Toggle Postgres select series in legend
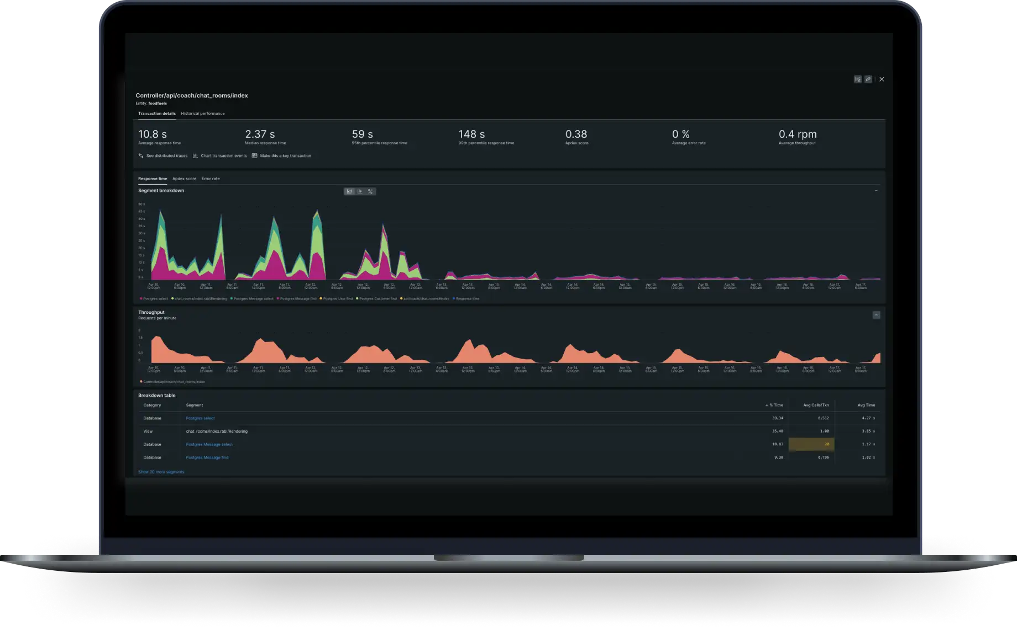 (x=155, y=299)
